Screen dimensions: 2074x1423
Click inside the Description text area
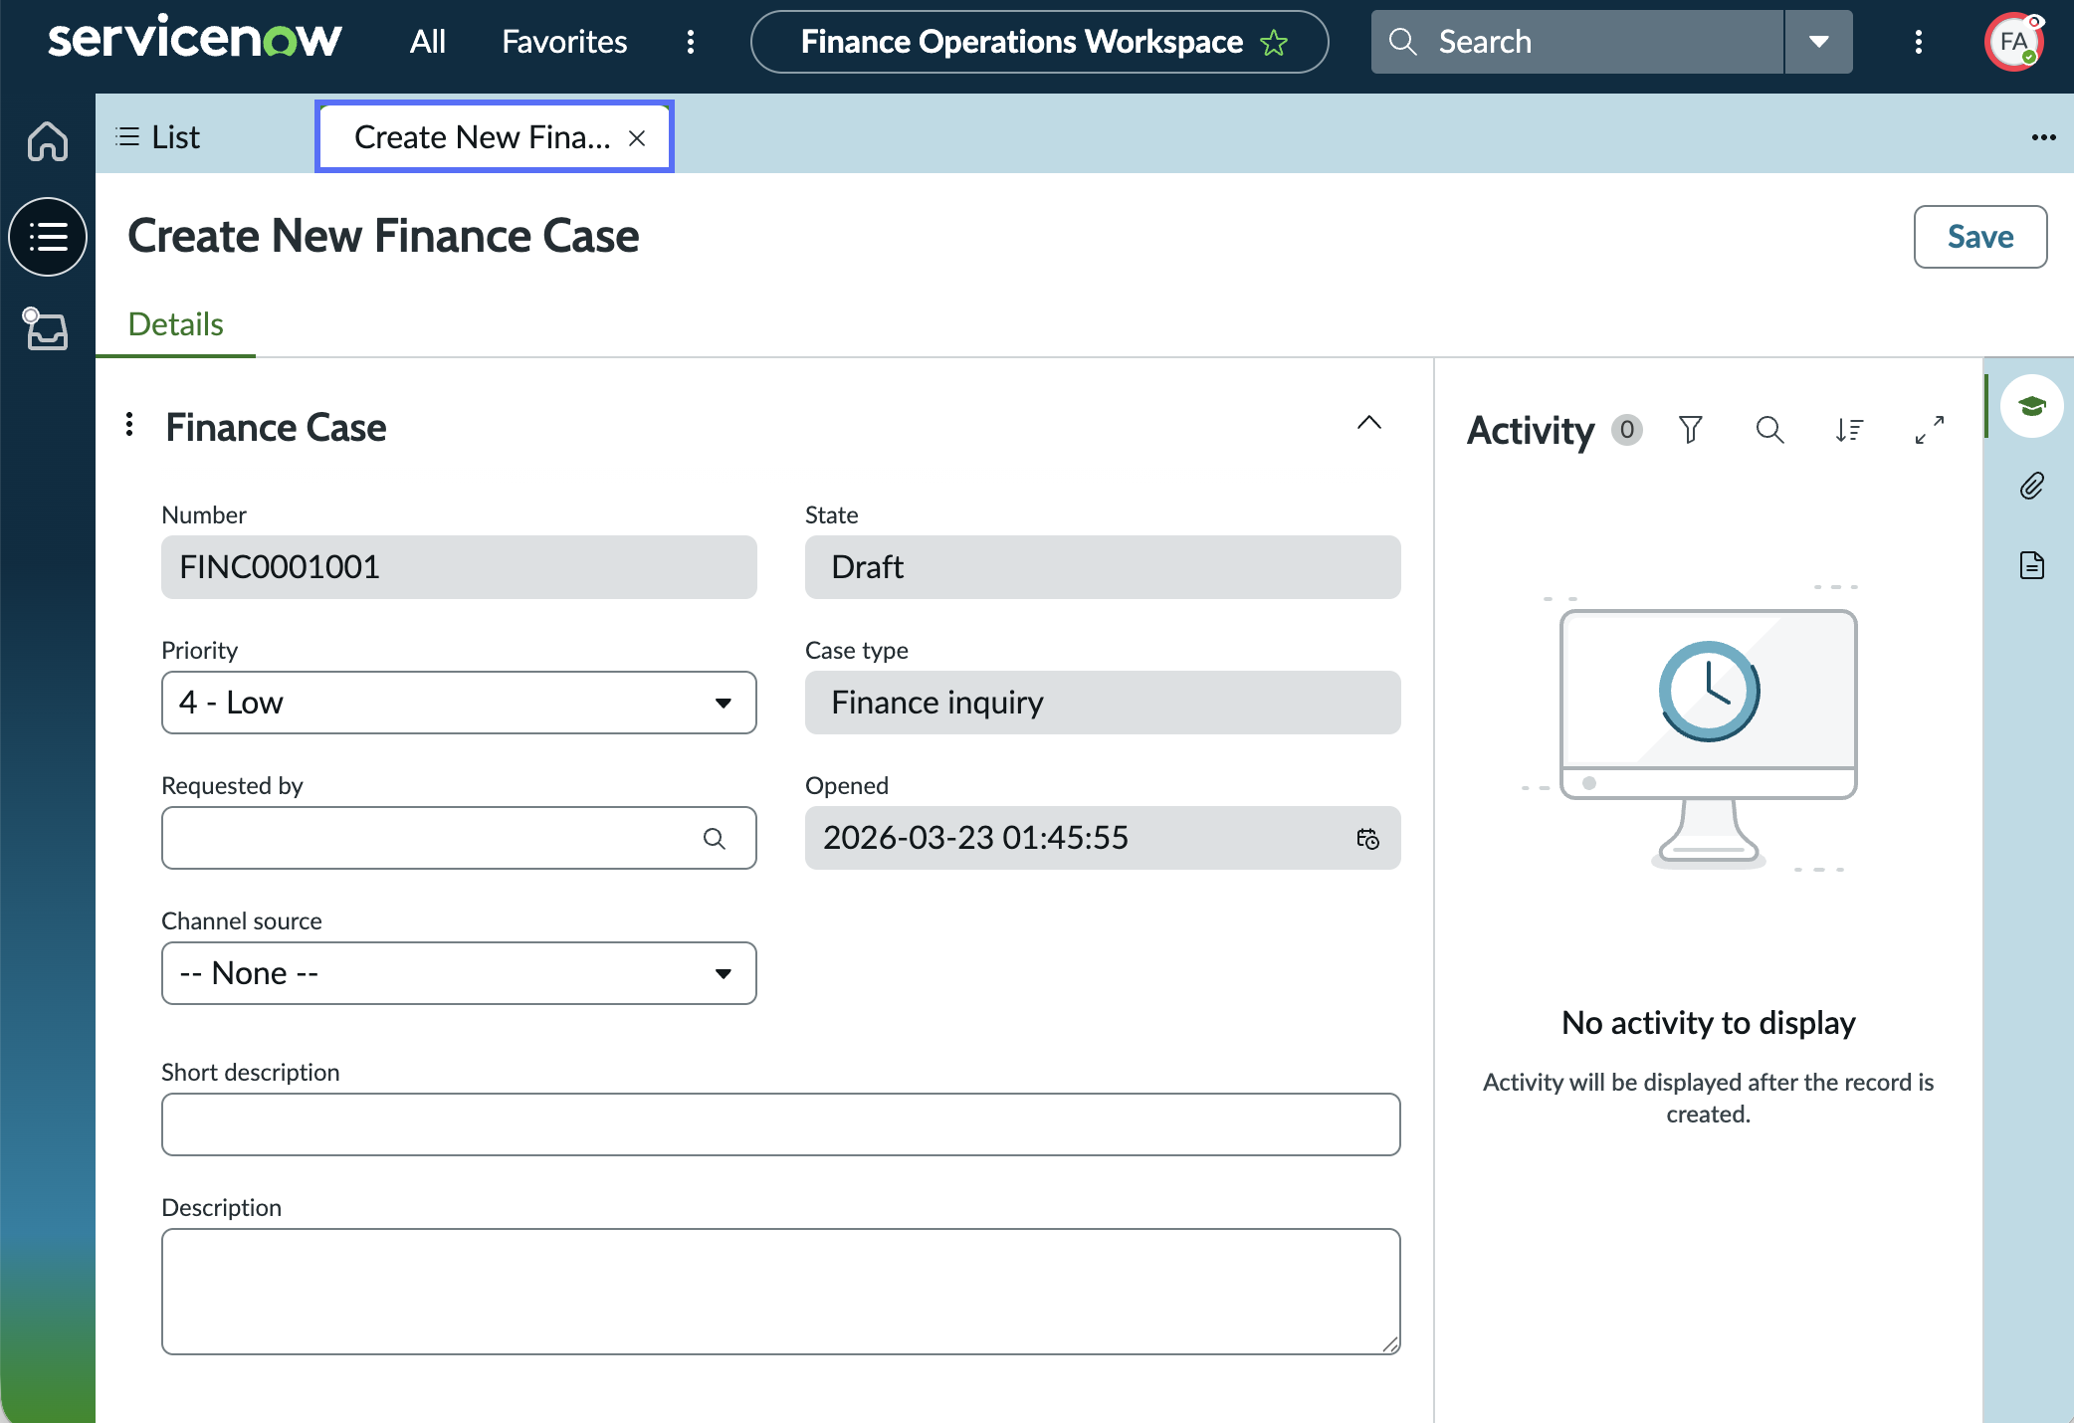click(781, 1292)
